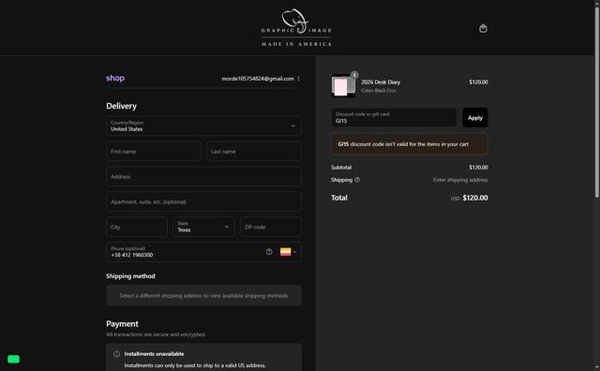Expand the Country/Region dropdown
Viewport: 600px width, 371px height.
(203, 126)
